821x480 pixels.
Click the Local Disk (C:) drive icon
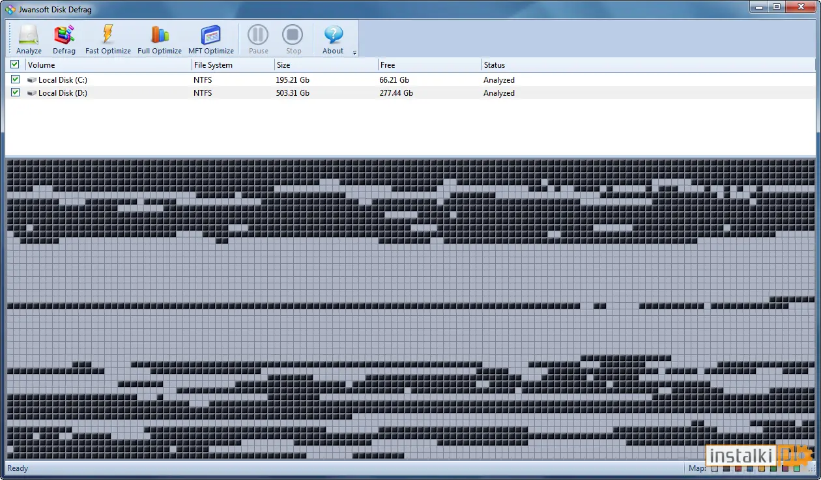tap(32, 80)
